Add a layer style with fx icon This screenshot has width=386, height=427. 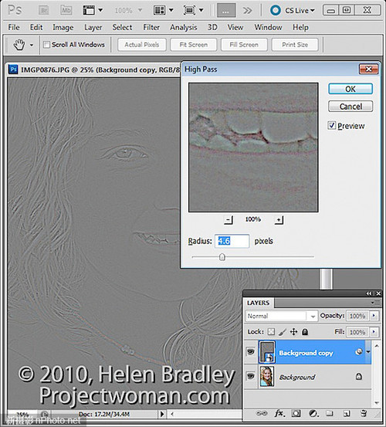pyautogui.click(x=279, y=414)
